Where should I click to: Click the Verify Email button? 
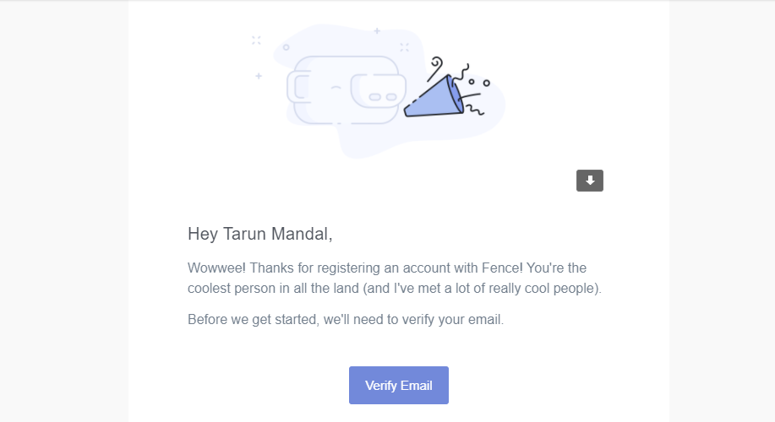(399, 386)
